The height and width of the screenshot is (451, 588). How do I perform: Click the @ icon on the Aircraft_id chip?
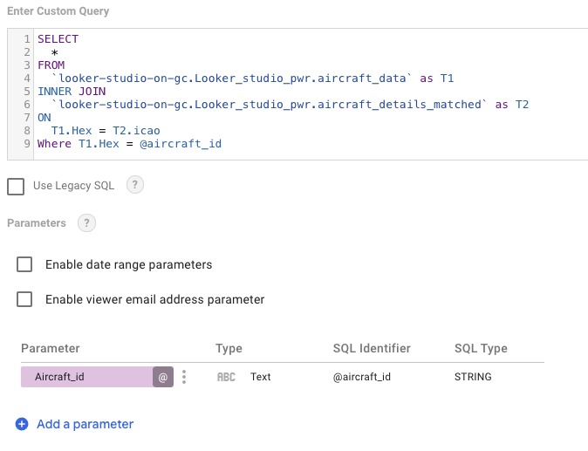(x=163, y=377)
